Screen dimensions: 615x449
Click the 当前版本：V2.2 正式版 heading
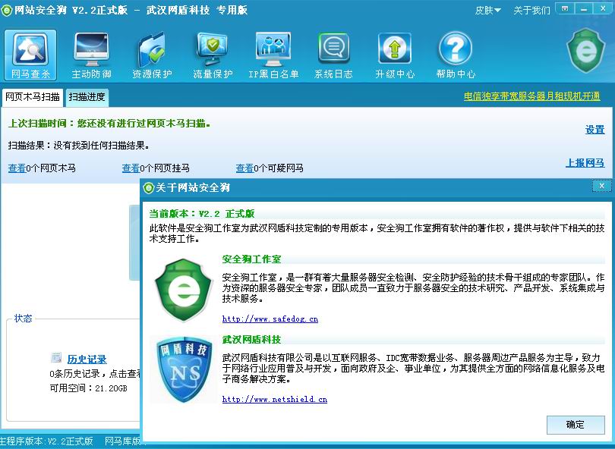pyautogui.click(x=202, y=214)
